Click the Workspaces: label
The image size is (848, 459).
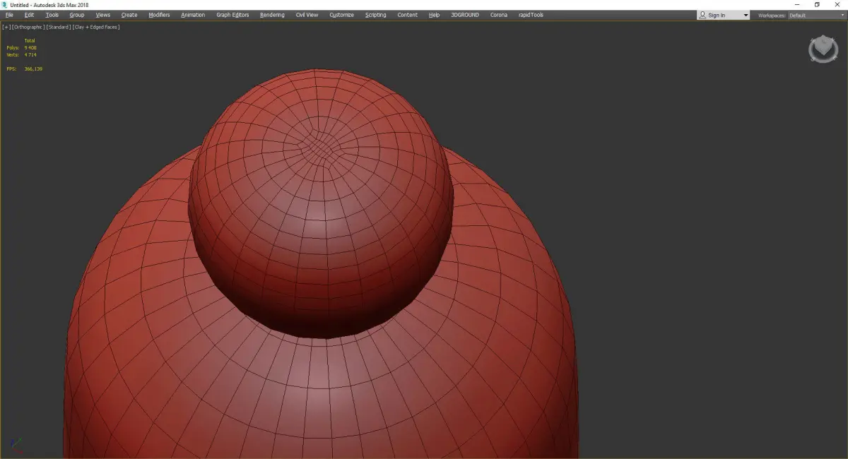(x=772, y=16)
